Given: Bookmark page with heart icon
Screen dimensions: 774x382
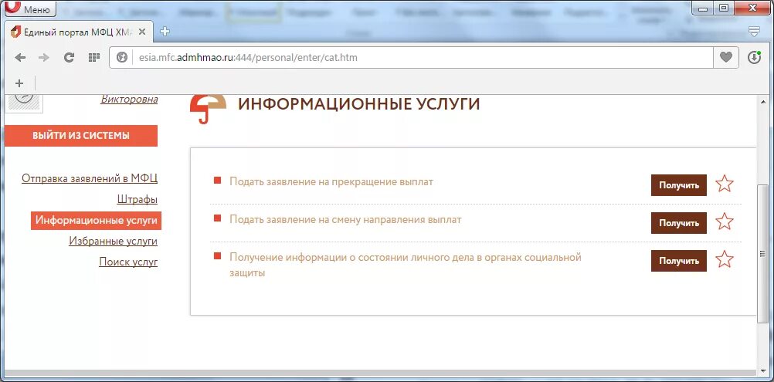Looking at the screenshot, I should click(725, 58).
